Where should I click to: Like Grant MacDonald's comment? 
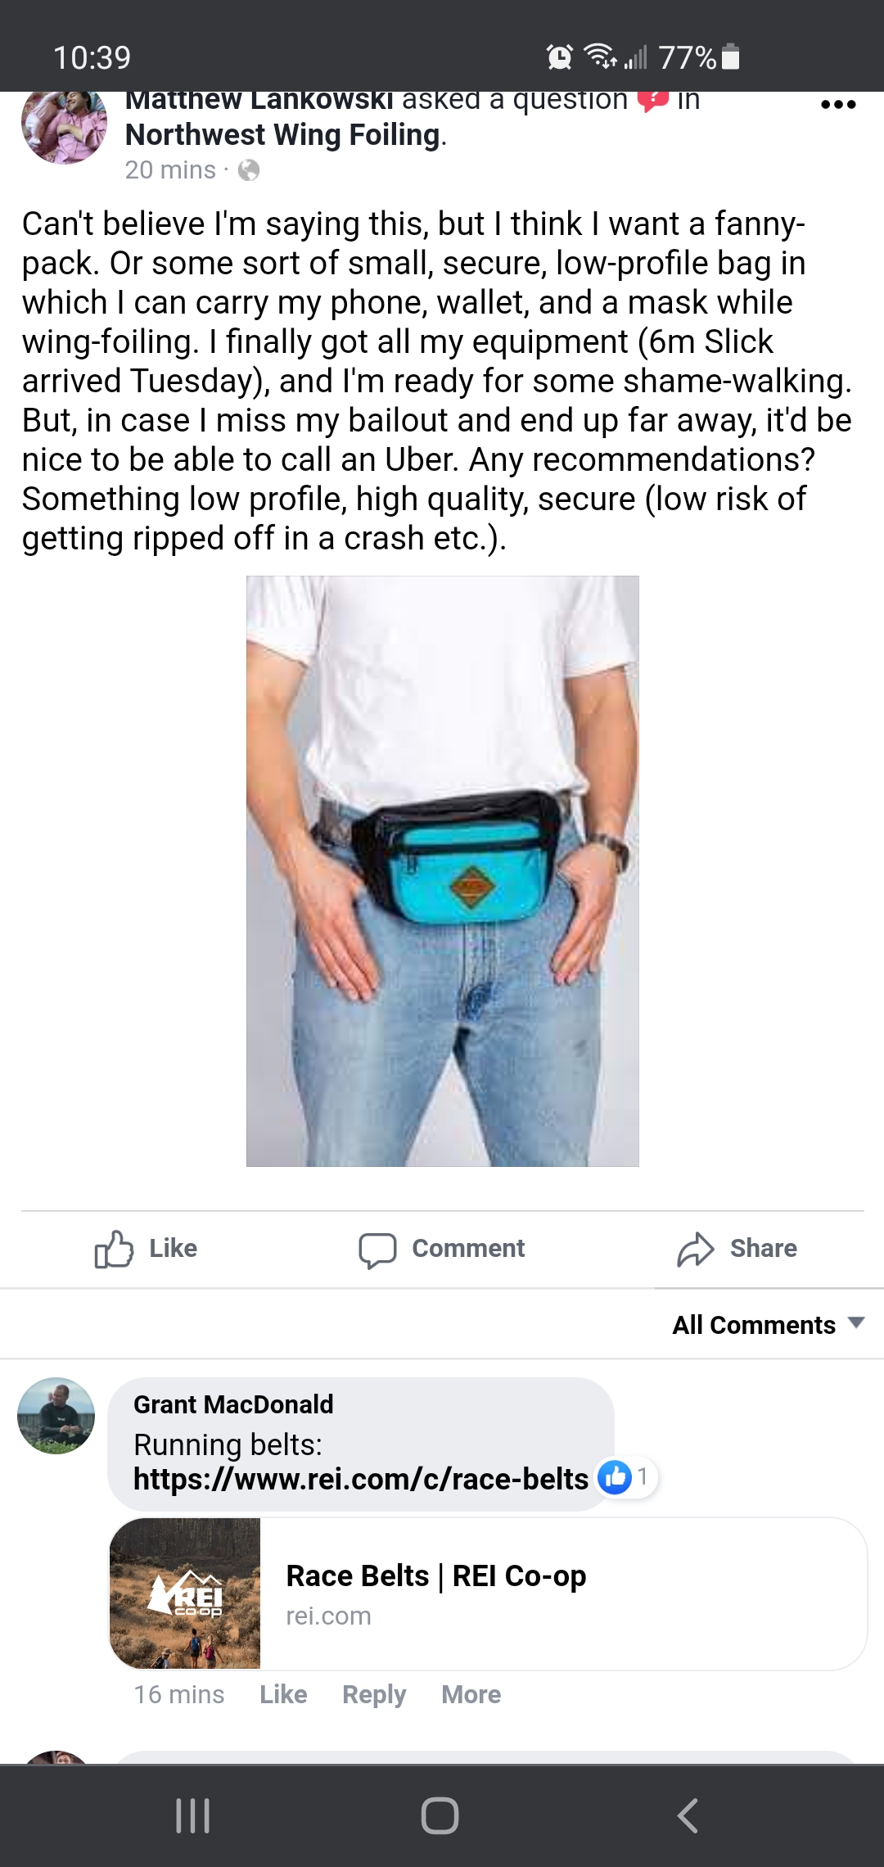pos(283,1694)
